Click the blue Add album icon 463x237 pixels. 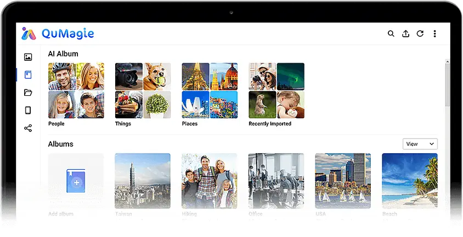coord(76,181)
